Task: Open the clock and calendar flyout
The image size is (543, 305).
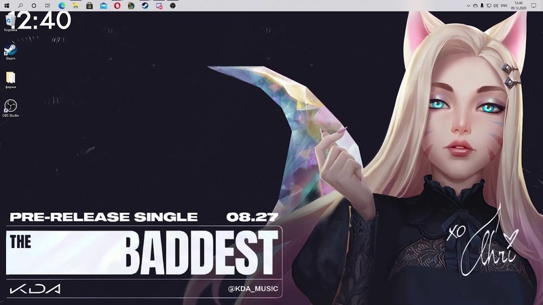Action: tap(519, 5)
